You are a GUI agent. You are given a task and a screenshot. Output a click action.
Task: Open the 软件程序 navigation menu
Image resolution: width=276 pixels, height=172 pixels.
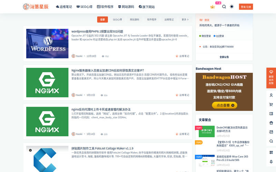click(x=105, y=7)
